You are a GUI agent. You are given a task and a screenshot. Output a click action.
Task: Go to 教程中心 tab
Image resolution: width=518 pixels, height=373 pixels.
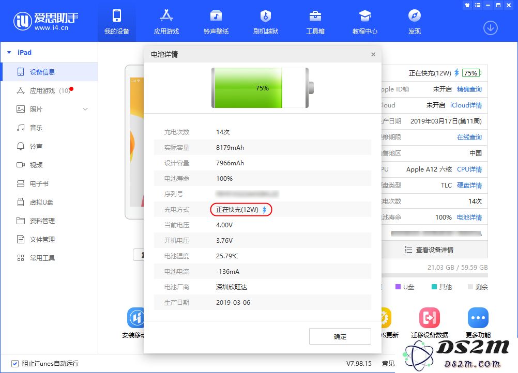(x=364, y=22)
